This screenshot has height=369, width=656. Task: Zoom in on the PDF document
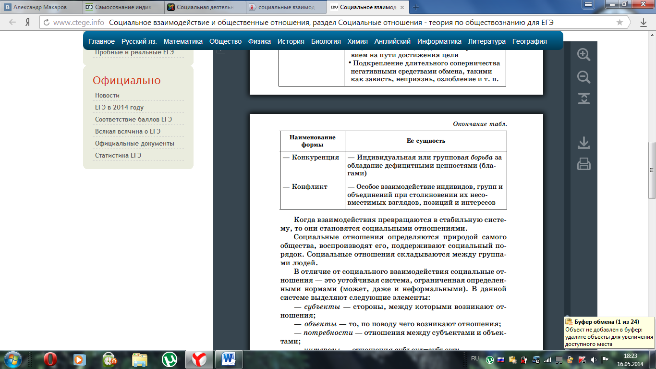(x=583, y=54)
